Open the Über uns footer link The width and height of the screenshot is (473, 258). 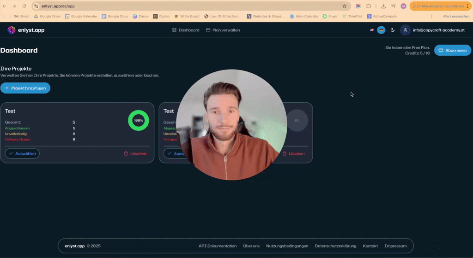click(x=251, y=246)
